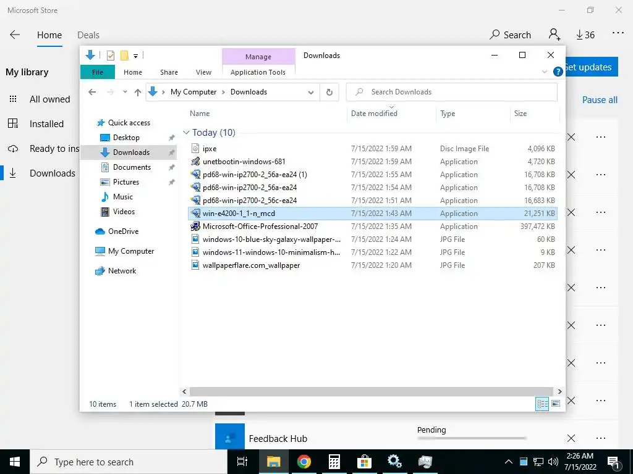This screenshot has width=633, height=474.
Task: Click My Computer in the address path
Action: [x=193, y=92]
